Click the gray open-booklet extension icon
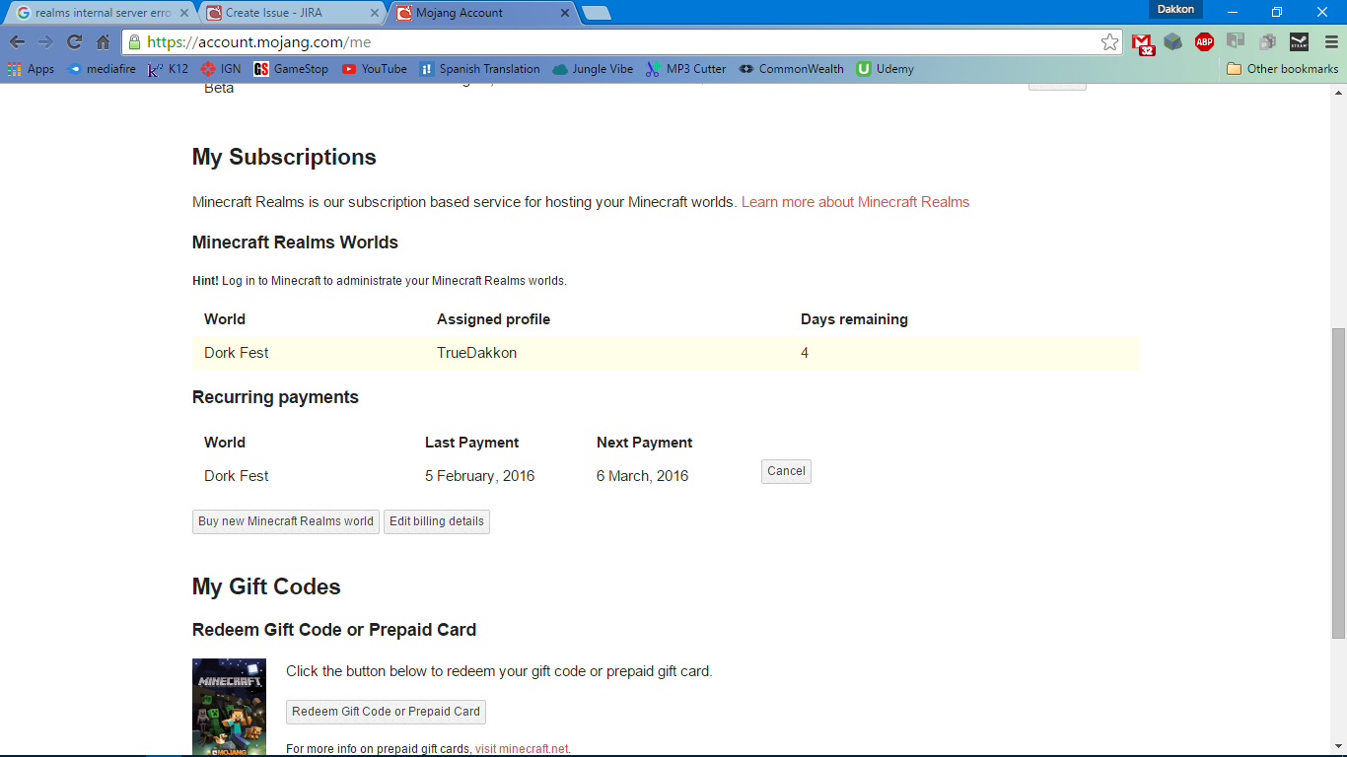 1236,41
